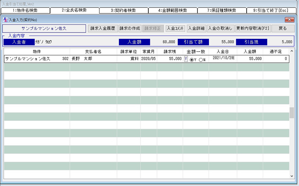Click the 金額一致 Y text box

pos(186,59)
